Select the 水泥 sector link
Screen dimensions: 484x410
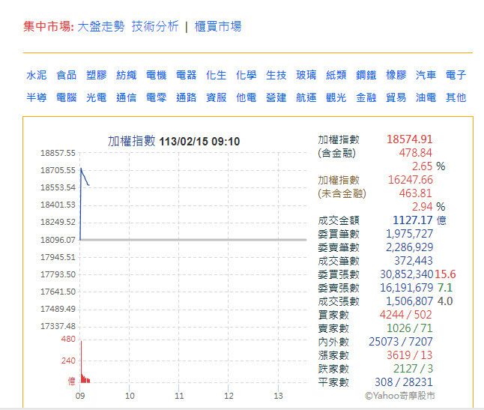[37, 75]
